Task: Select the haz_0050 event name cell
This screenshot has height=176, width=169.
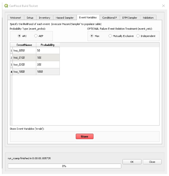Action: (24, 50)
